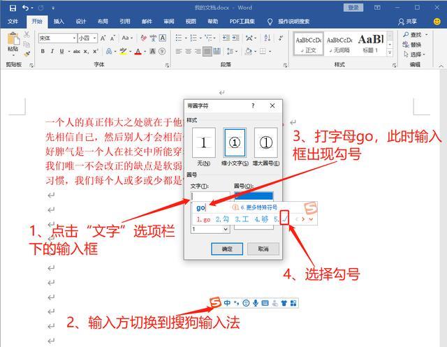Image resolution: width=447 pixels, height=347 pixels.
Task: Click the 确定 OK button in dialog
Action: tap(227, 249)
